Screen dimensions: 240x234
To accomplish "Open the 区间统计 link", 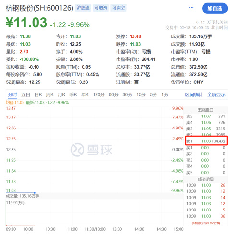I will click(194, 94).
